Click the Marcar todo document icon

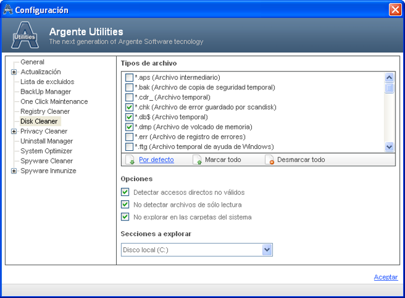coord(197,160)
